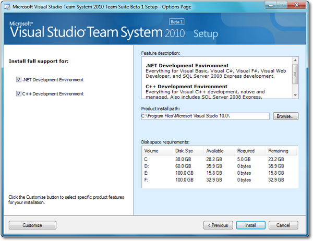Click the product install path field

[x=205, y=116]
